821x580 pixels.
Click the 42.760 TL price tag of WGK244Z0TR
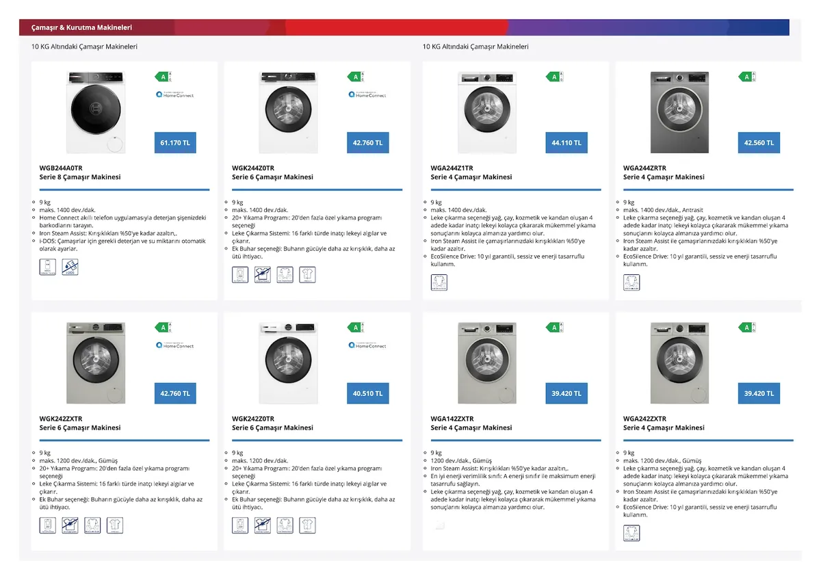pos(367,143)
